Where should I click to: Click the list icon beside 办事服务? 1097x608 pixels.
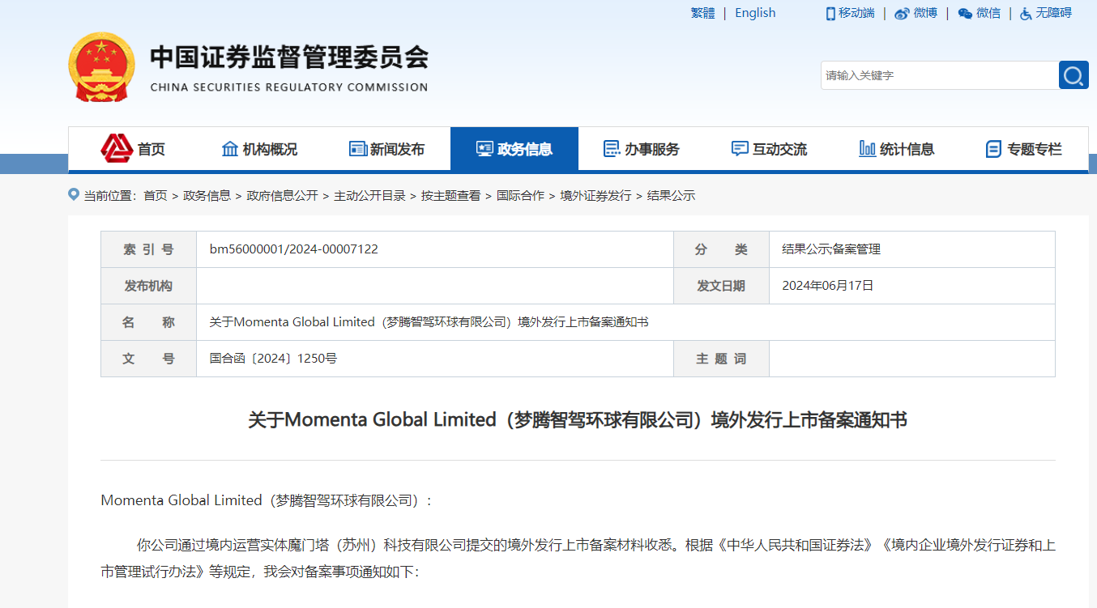click(x=612, y=149)
